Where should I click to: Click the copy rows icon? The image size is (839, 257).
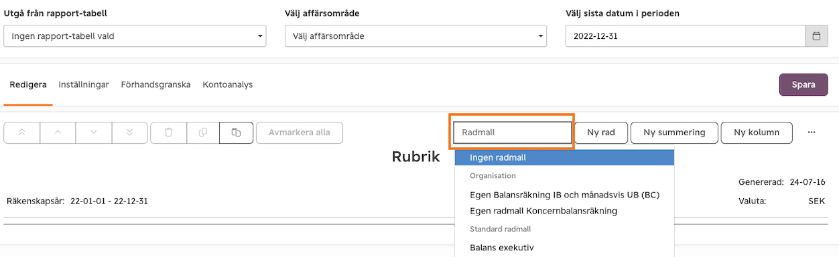202,133
